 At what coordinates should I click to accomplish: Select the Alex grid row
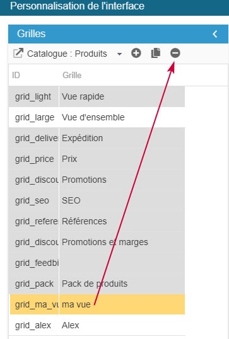pos(97,325)
